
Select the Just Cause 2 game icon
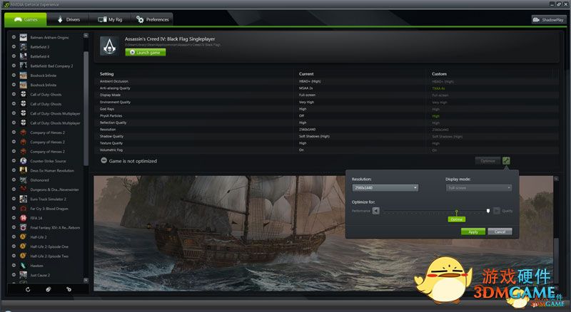tap(24, 275)
